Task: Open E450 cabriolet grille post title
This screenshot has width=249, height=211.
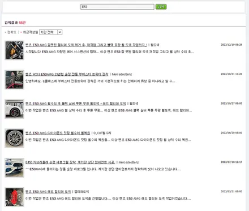Action: click(70, 162)
